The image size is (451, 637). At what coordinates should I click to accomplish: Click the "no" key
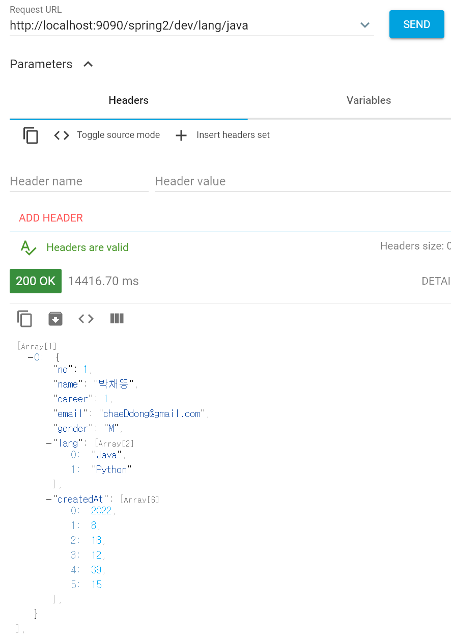(63, 369)
